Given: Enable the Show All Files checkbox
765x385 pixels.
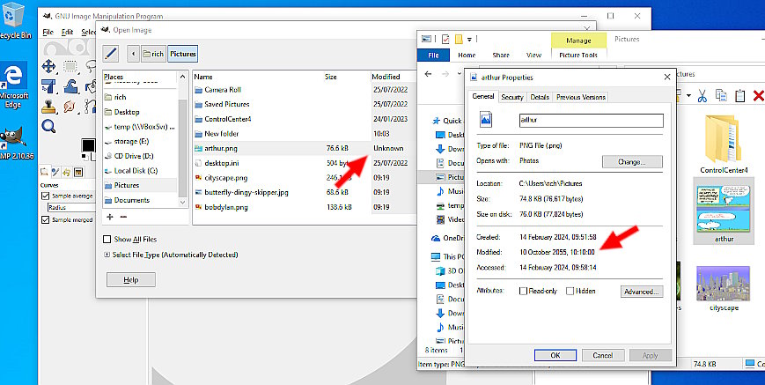Looking at the screenshot, I should coord(107,239).
